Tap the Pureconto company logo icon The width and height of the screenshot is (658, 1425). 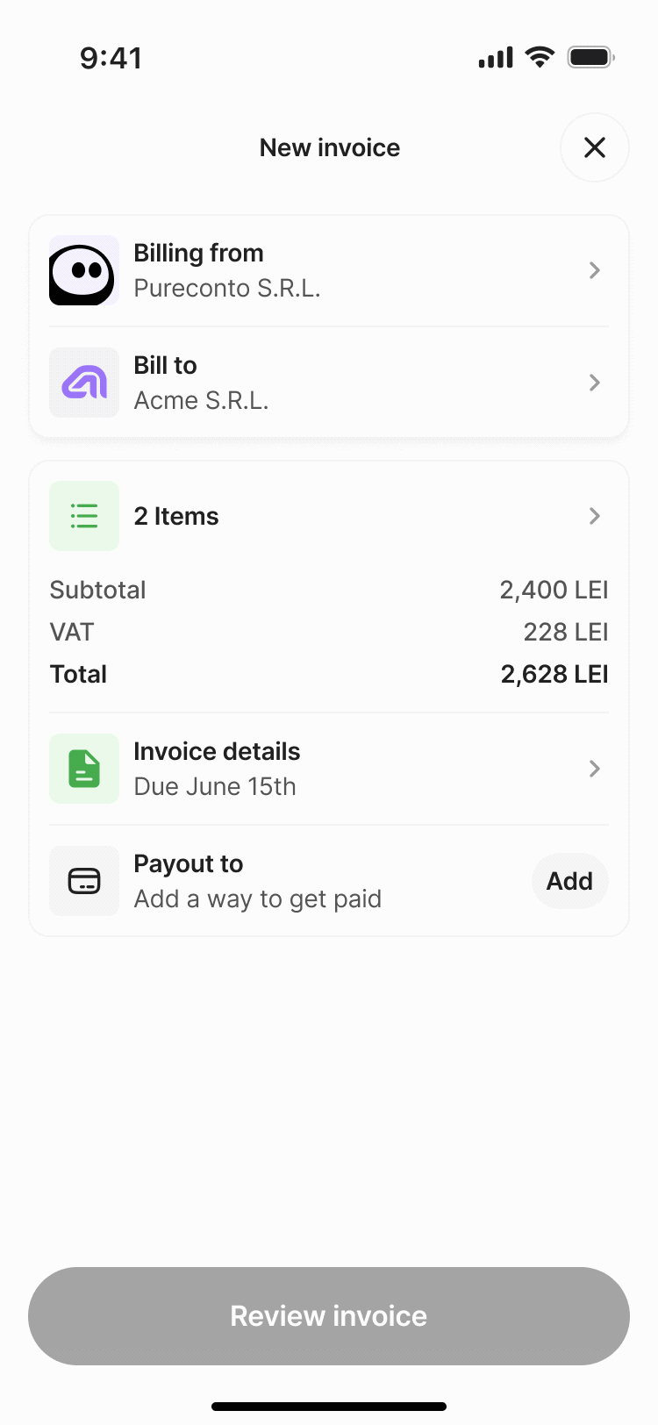(84, 270)
